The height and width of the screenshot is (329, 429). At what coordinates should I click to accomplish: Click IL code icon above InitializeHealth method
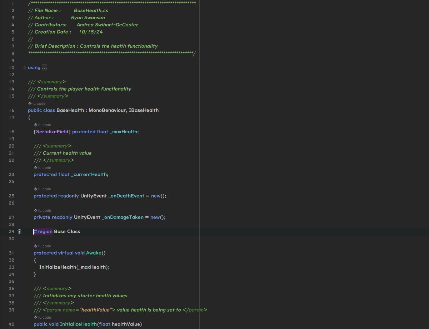click(x=36, y=317)
